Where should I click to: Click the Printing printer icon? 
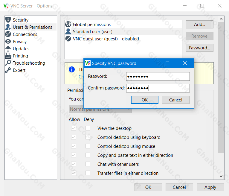[x=8, y=56]
